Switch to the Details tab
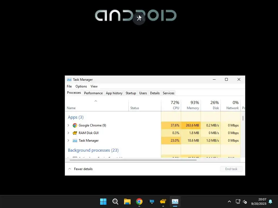This screenshot has height=208, width=278. [x=155, y=93]
